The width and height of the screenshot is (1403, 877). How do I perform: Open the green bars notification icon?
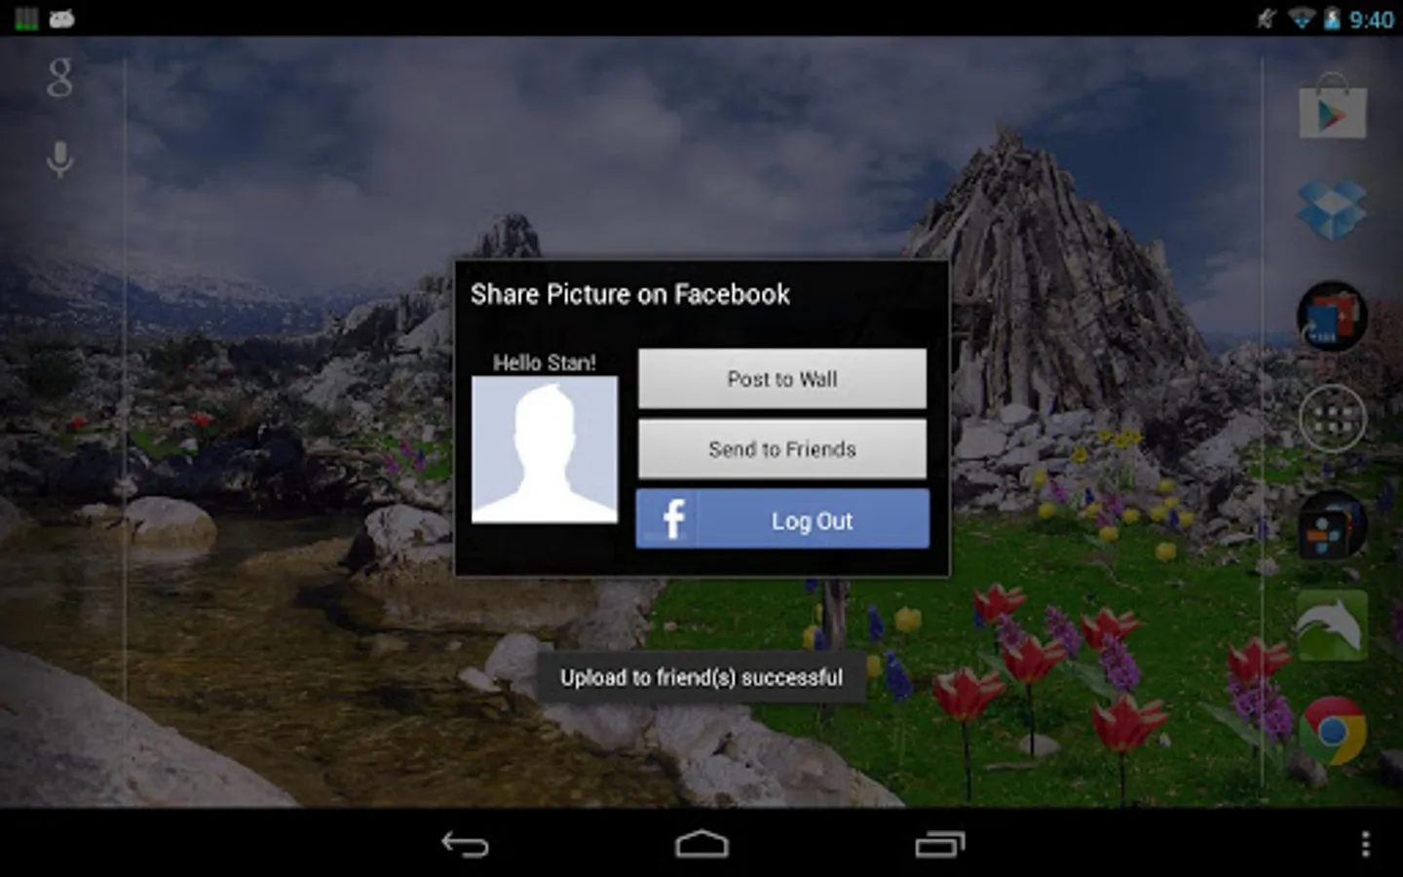pos(26,19)
